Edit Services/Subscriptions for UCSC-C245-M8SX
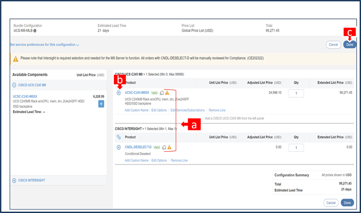Viewport: 361px width, 213px height. click(187, 110)
